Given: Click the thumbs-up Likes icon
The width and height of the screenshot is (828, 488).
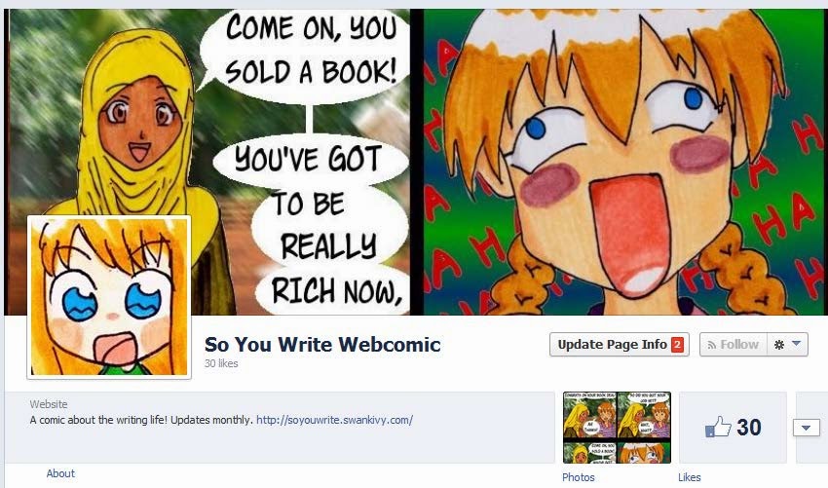Looking at the screenshot, I should coord(718,427).
